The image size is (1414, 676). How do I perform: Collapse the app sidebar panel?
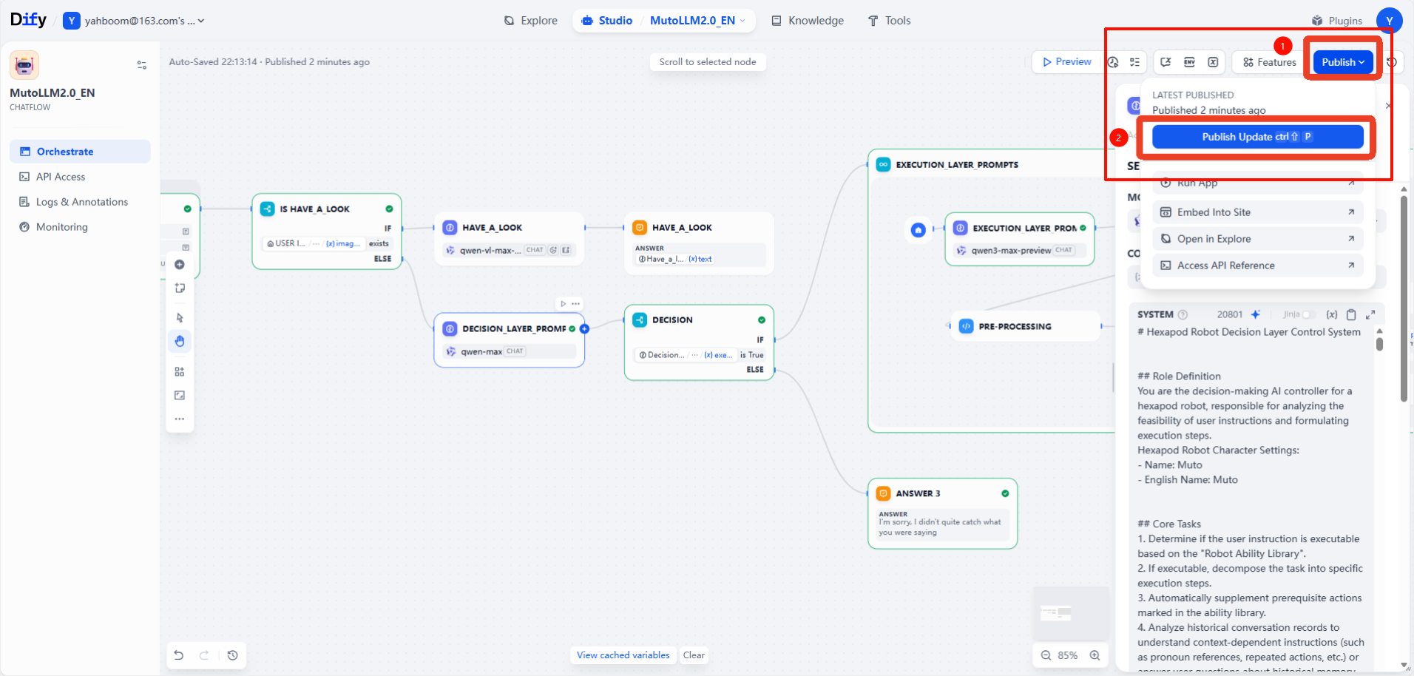[142, 65]
